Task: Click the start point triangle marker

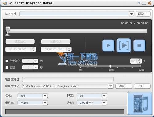Action: coord(7,35)
